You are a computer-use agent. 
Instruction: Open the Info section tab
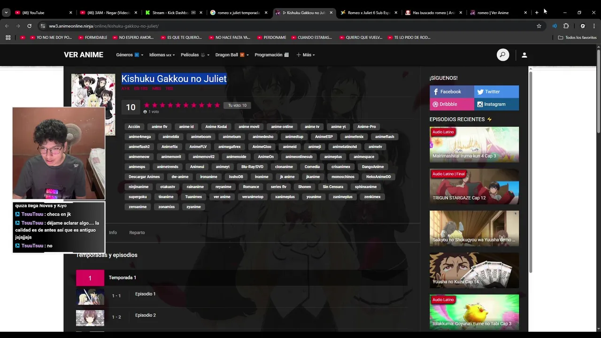pyautogui.click(x=113, y=232)
